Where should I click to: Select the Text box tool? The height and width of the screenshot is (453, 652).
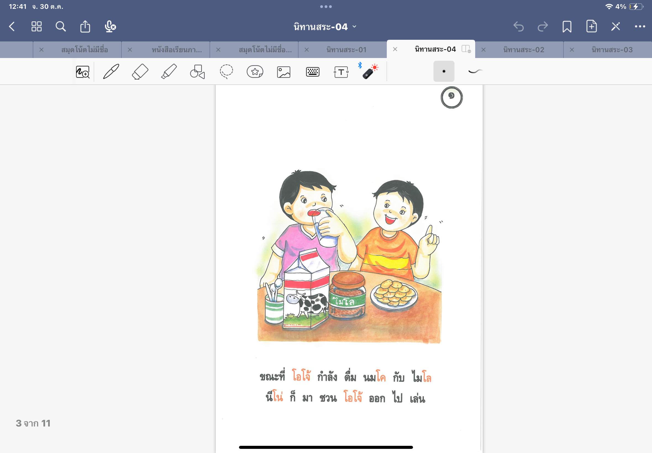click(x=341, y=72)
